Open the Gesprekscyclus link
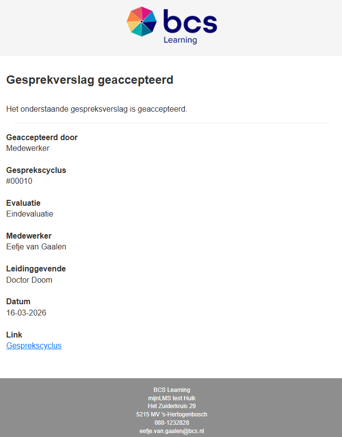The width and height of the screenshot is (342, 437). coord(34,346)
